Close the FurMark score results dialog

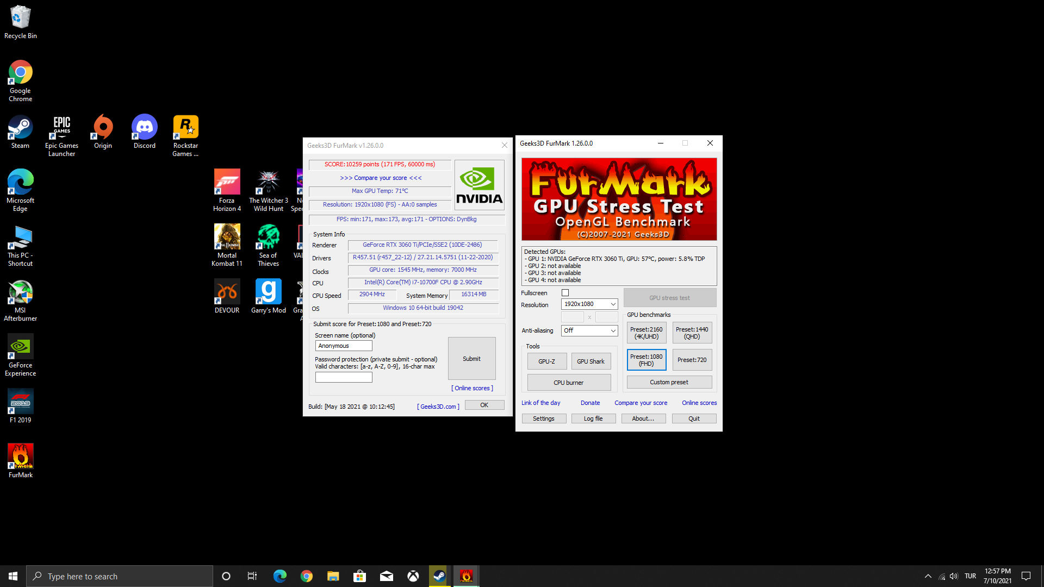click(505, 146)
